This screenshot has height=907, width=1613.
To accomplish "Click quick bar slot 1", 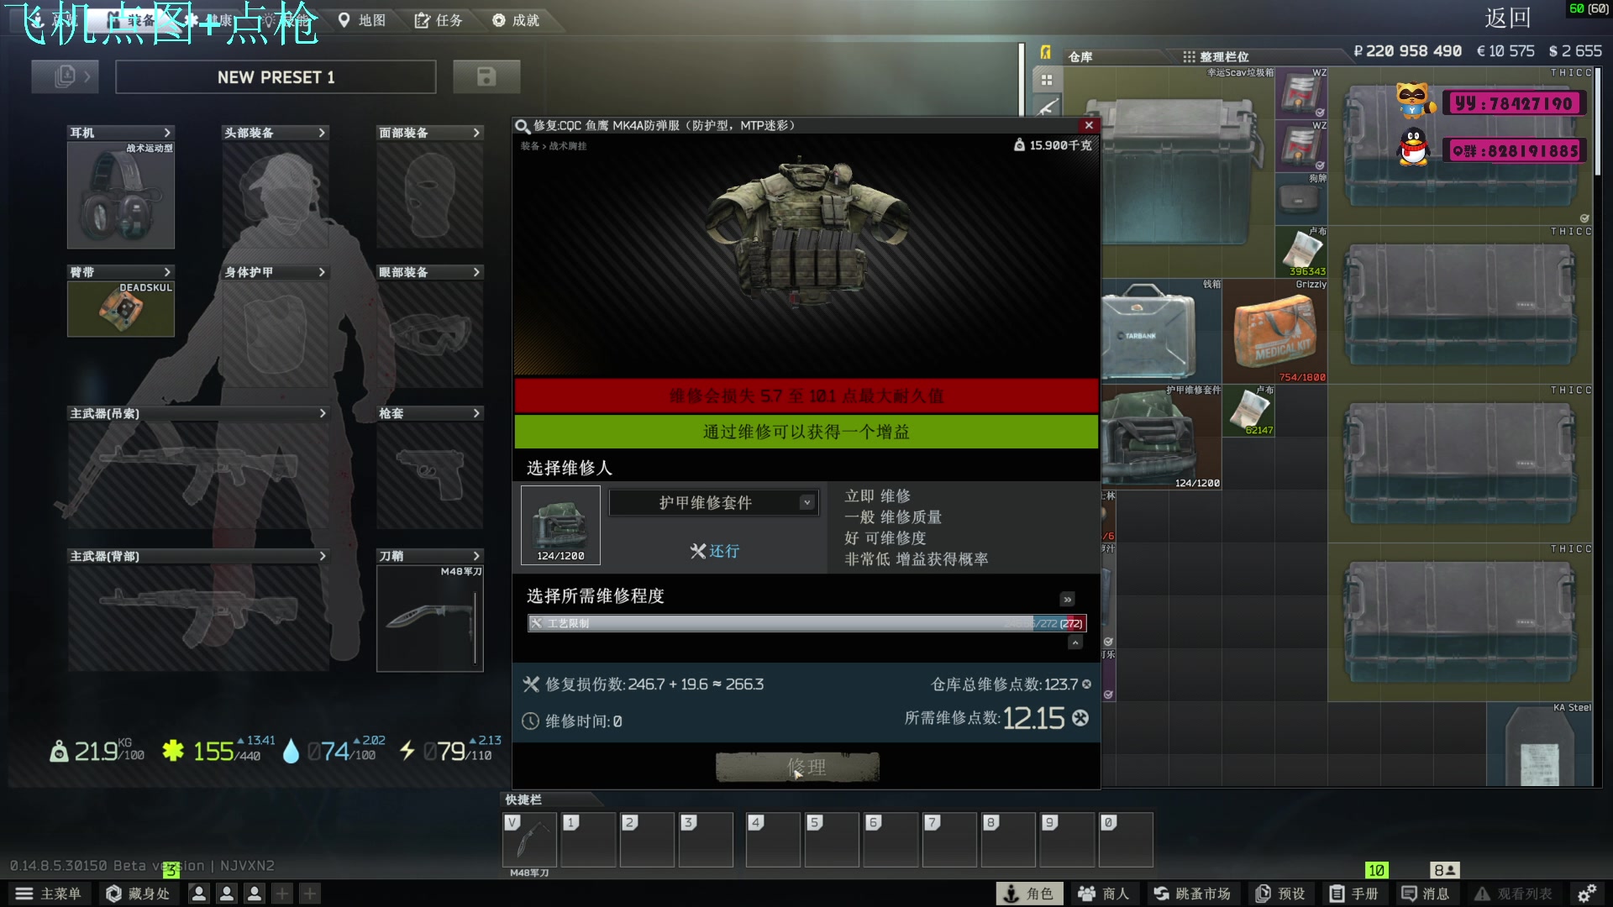I will click(588, 839).
